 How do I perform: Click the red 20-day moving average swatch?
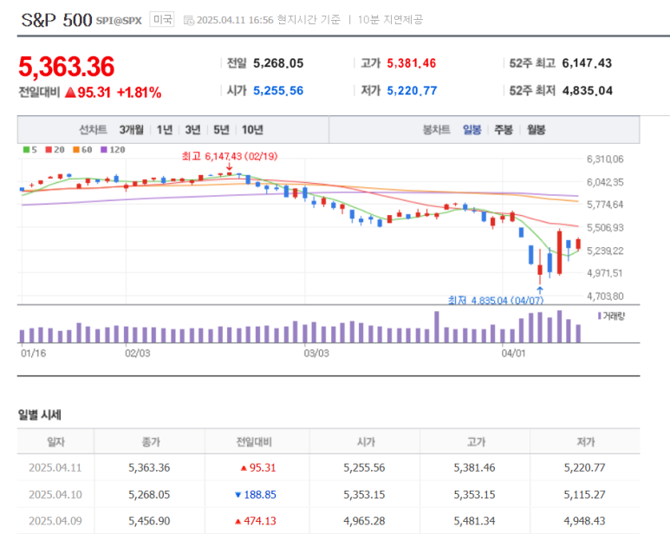[x=49, y=149]
